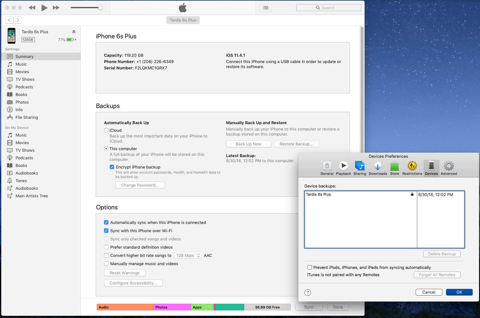
Task: Select iCloud backup radio button
Action: (x=106, y=130)
